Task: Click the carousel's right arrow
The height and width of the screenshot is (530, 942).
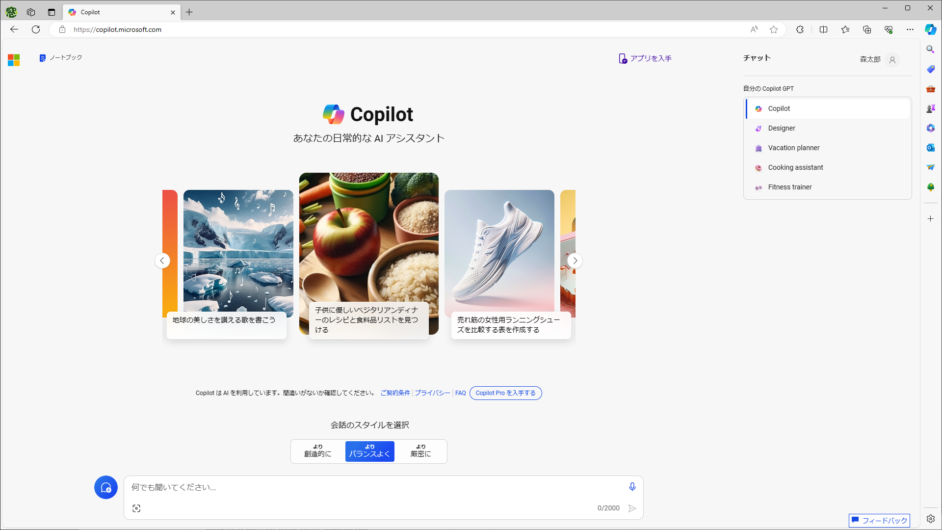Action: (575, 261)
